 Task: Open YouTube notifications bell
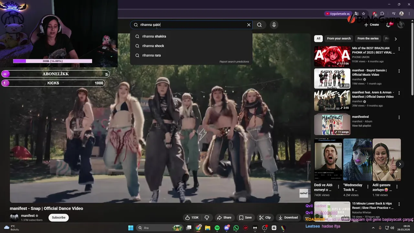click(389, 25)
